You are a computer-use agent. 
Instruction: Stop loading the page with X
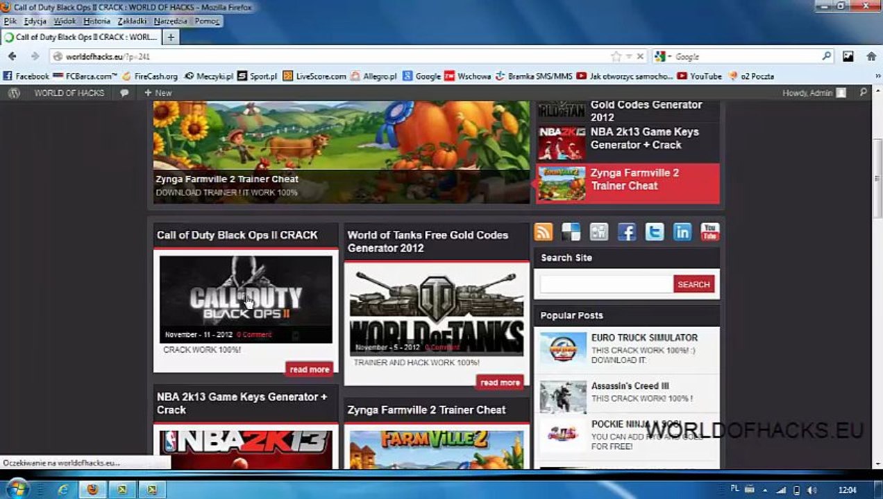click(640, 56)
